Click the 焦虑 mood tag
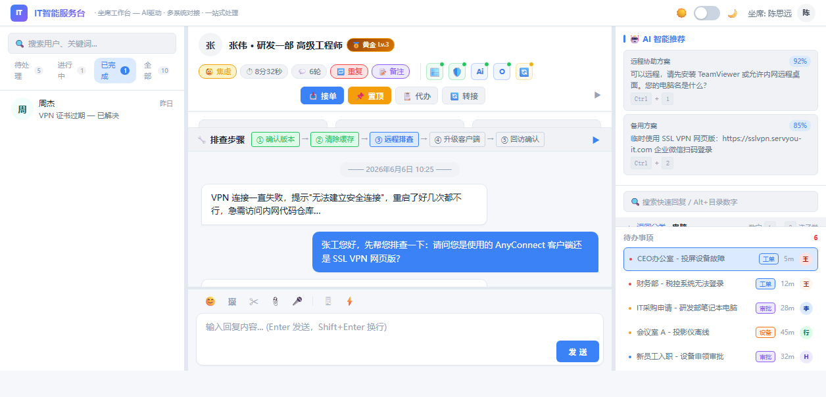The image size is (826, 397). pos(218,72)
